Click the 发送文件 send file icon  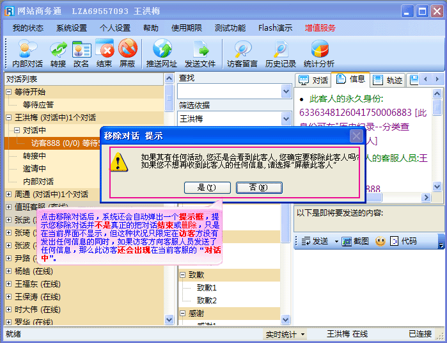(200, 49)
